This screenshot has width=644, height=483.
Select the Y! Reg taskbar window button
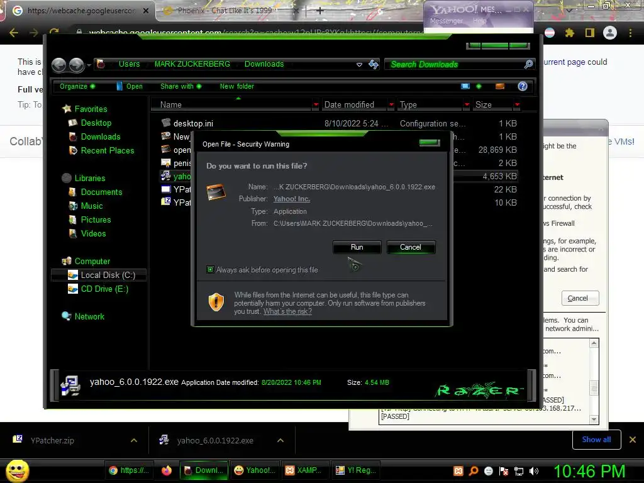click(357, 470)
